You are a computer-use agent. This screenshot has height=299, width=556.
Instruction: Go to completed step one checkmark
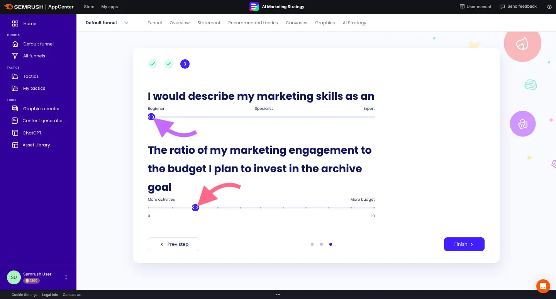153,64
